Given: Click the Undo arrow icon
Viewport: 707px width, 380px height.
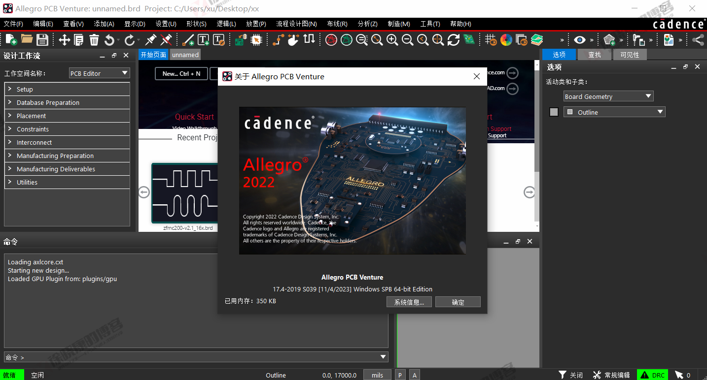Looking at the screenshot, I should pos(109,40).
